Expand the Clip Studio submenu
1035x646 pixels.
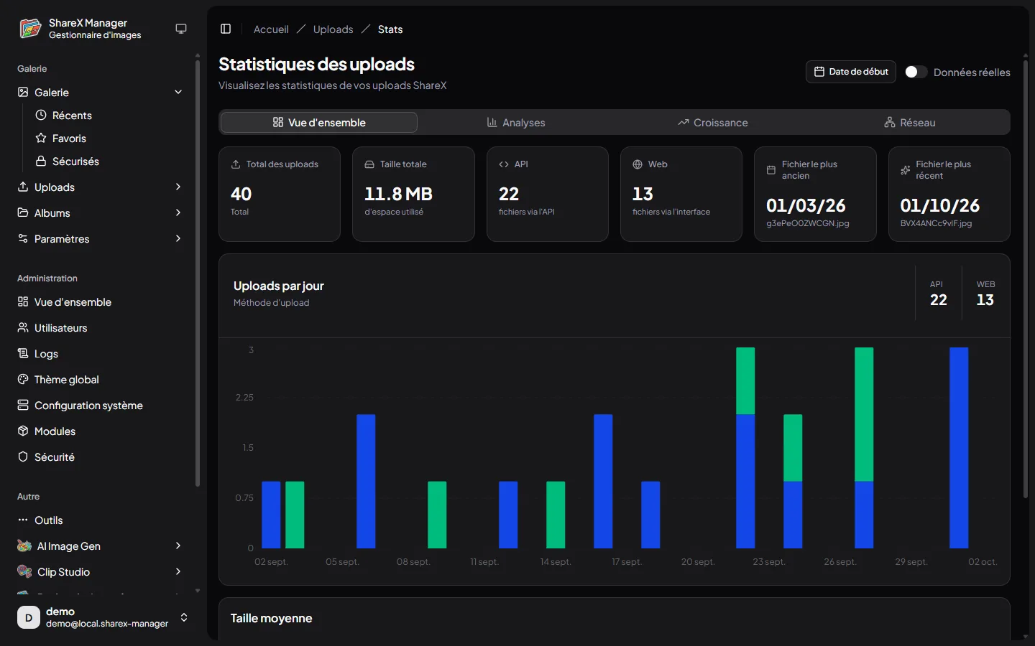178,571
